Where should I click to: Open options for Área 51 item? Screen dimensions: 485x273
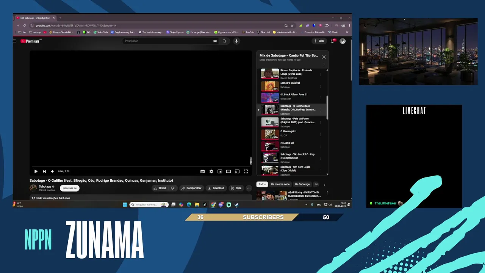point(321,97)
